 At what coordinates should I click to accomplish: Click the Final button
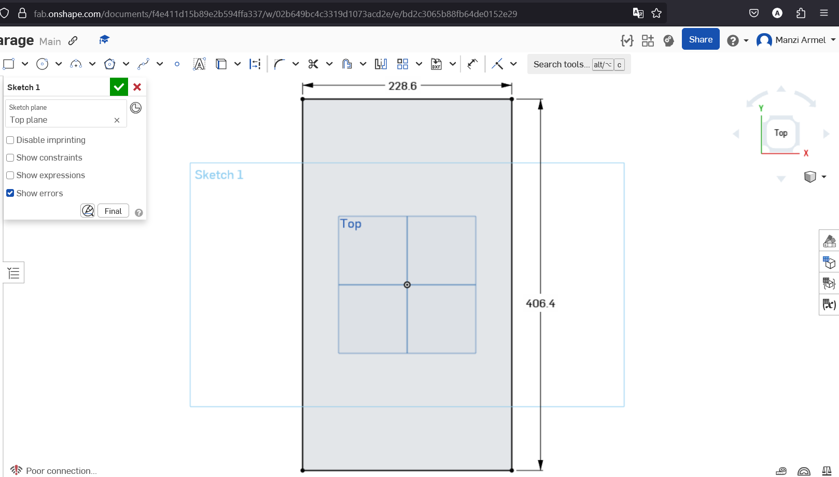coord(113,211)
